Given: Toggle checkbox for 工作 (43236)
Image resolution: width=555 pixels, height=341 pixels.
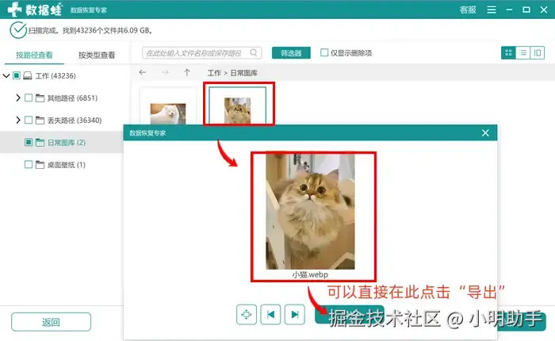Looking at the screenshot, I should [x=17, y=75].
